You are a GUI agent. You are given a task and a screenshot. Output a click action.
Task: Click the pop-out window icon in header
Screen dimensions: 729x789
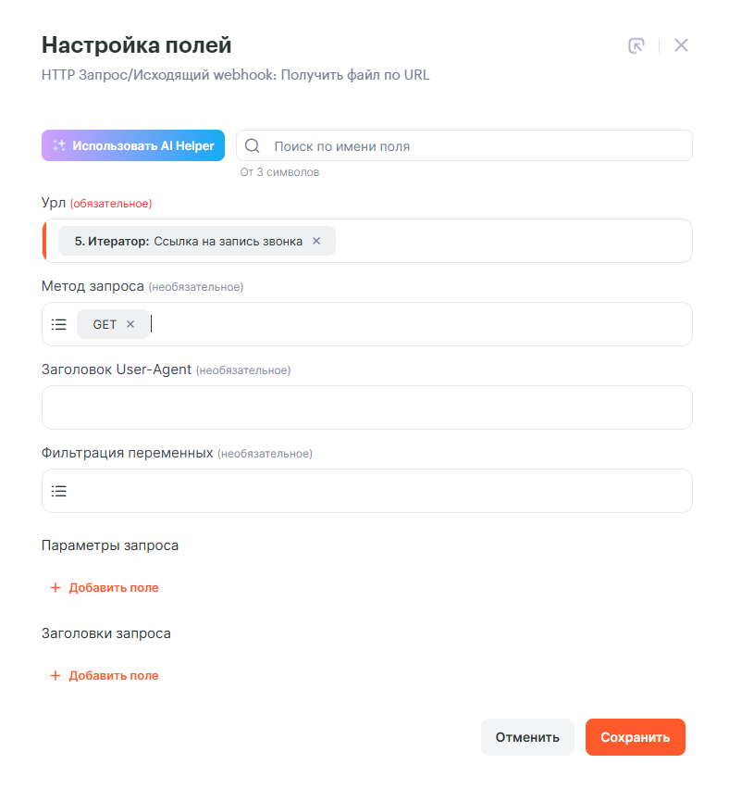(636, 45)
